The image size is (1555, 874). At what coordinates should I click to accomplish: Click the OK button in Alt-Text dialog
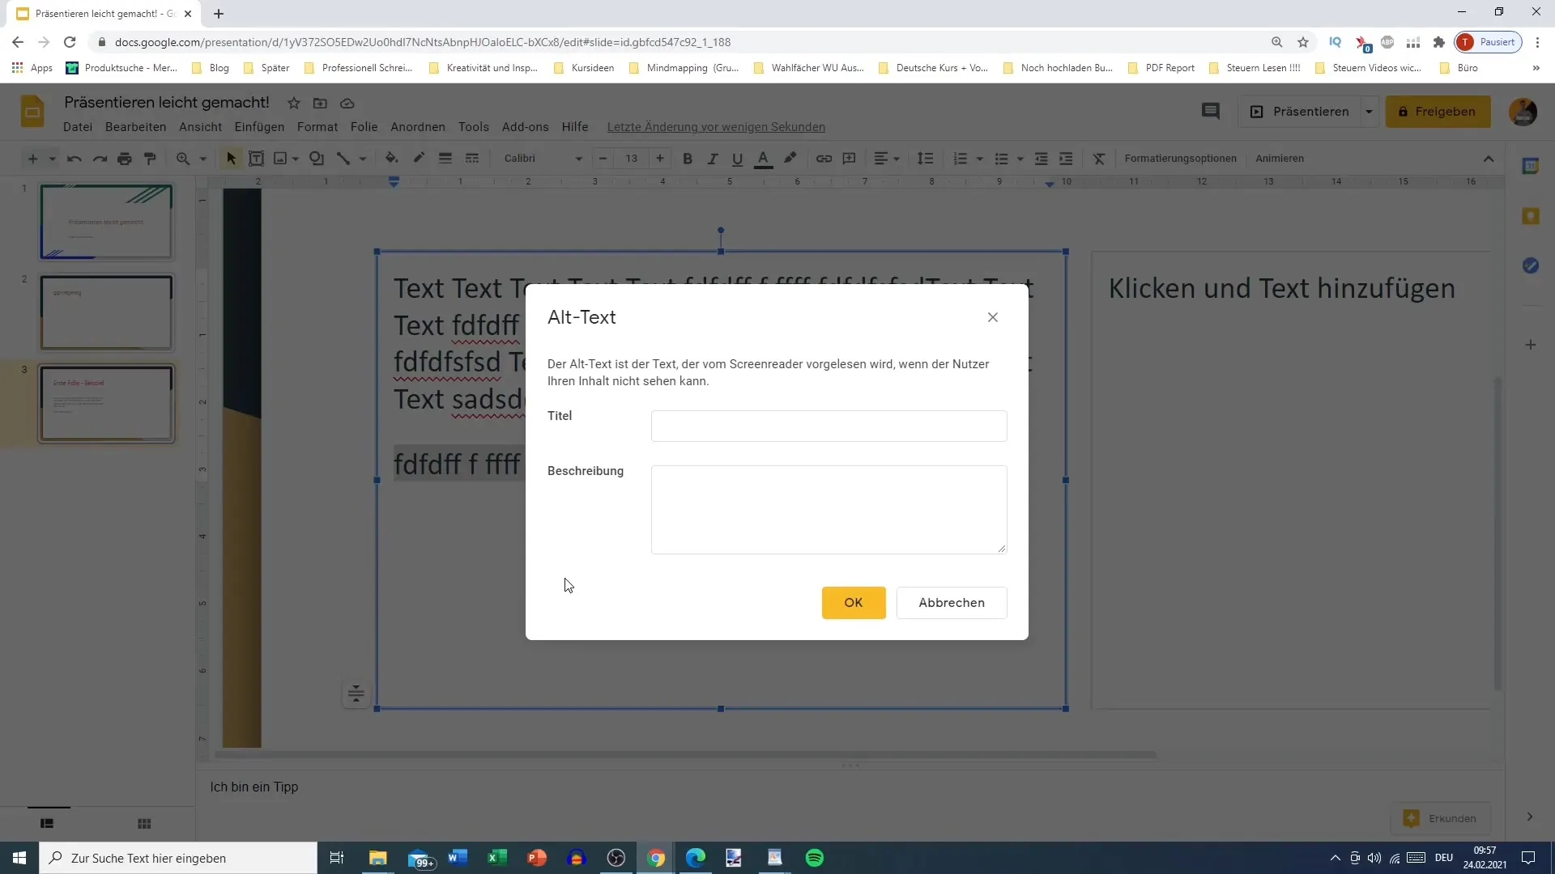tap(854, 603)
